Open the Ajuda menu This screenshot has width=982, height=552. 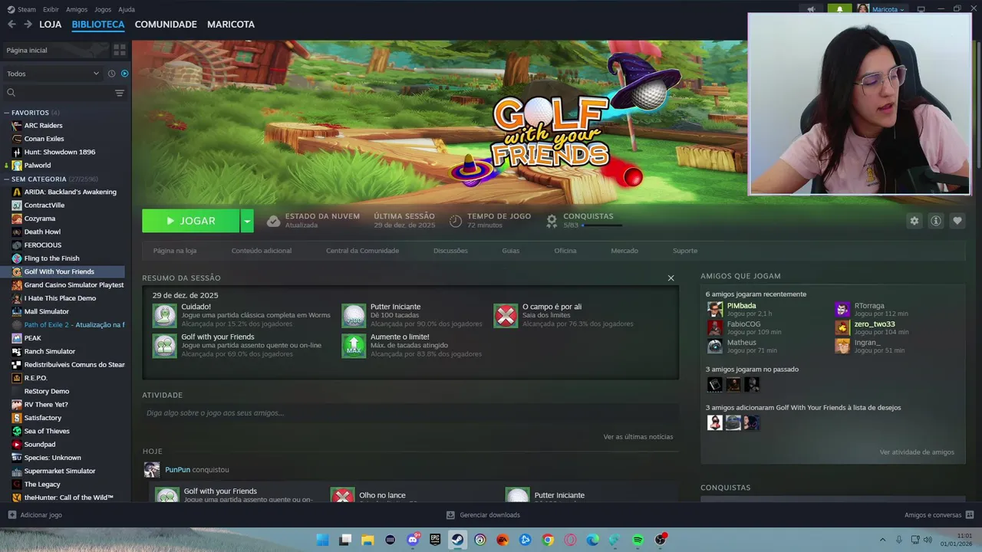pyautogui.click(x=127, y=9)
